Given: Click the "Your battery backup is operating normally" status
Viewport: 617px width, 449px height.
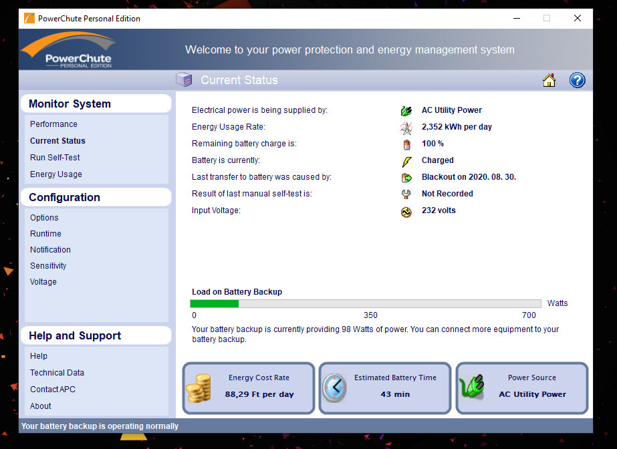Looking at the screenshot, I should point(100,426).
